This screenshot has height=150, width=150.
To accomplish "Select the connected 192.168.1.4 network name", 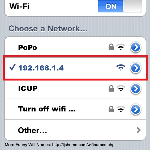I will point(41,68).
